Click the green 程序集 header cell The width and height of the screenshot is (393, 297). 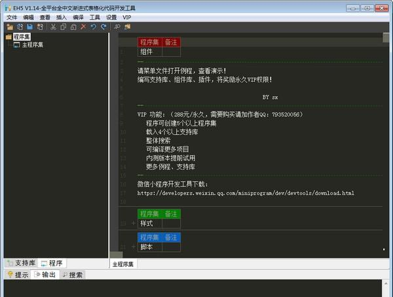point(149,214)
